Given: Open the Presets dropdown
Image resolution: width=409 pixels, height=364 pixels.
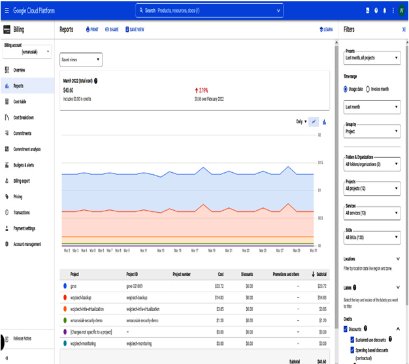Looking at the screenshot, I should point(372,58).
